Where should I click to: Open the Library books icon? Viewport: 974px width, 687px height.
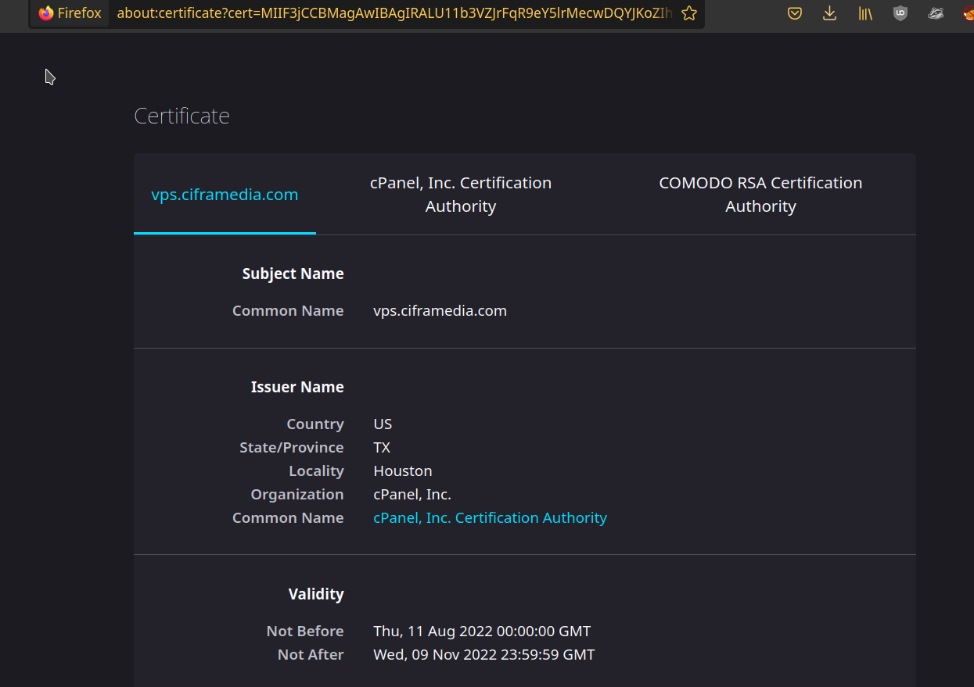pyautogui.click(x=865, y=13)
